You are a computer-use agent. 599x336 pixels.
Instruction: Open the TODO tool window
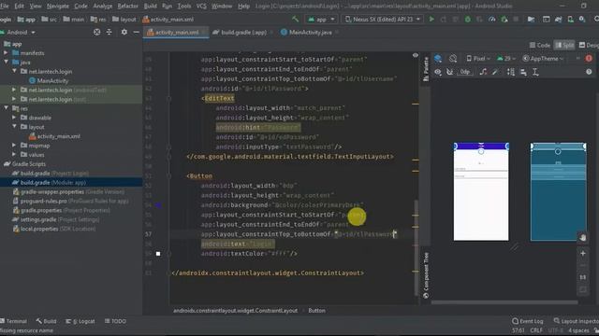coord(115,321)
